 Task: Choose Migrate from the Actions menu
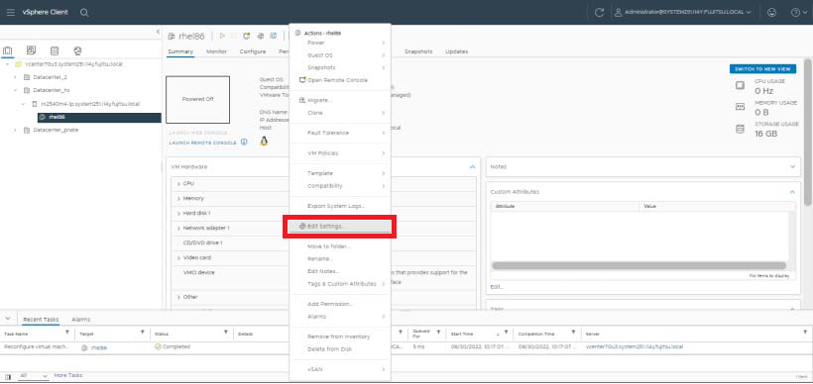tap(340, 100)
